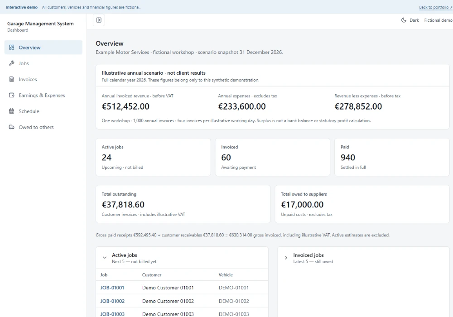Viewport: 453px width, 317px height.
Task: Open Earnings & Expenses section
Action: point(43,95)
